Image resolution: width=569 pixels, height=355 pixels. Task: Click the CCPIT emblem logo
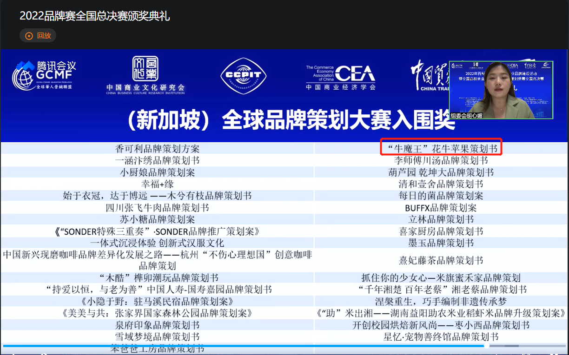(x=237, y=75)
